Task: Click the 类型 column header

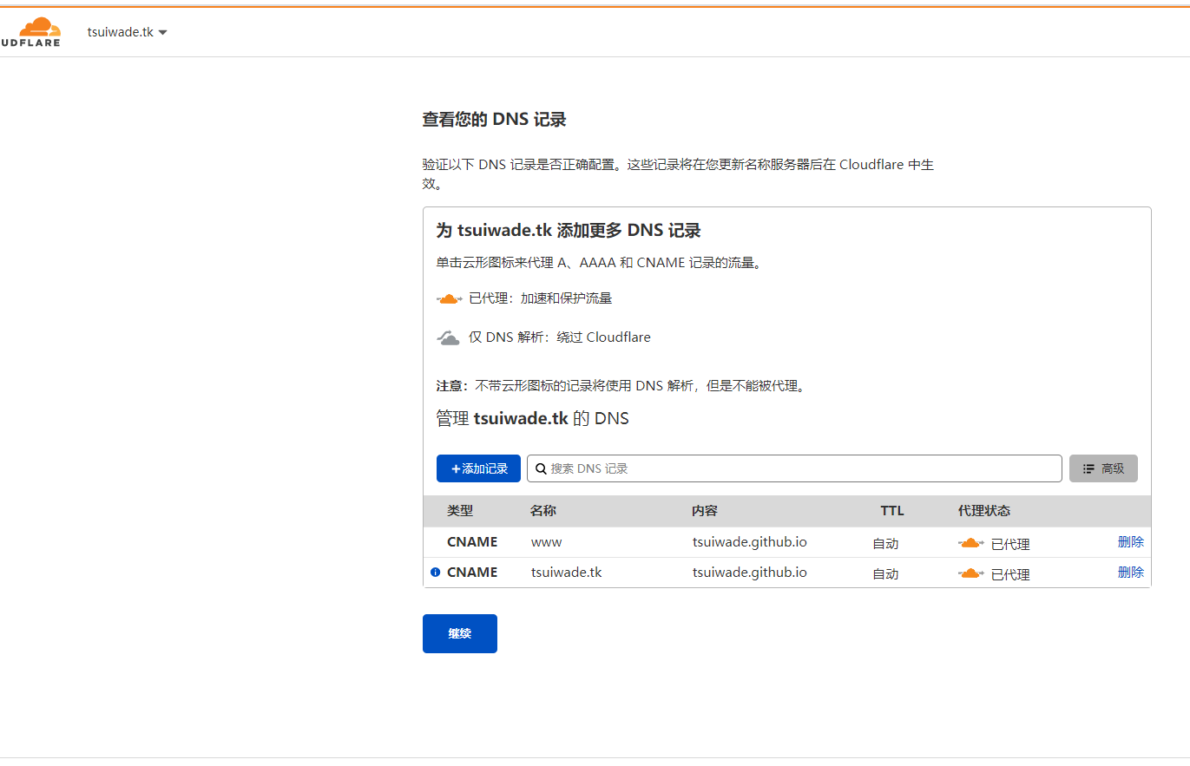Action: 460,511
